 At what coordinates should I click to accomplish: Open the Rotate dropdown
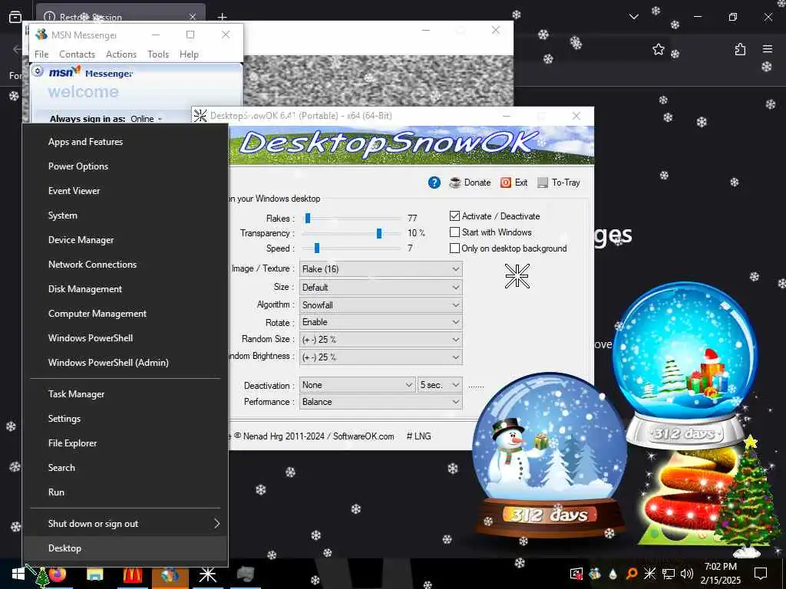coord(381,322)
